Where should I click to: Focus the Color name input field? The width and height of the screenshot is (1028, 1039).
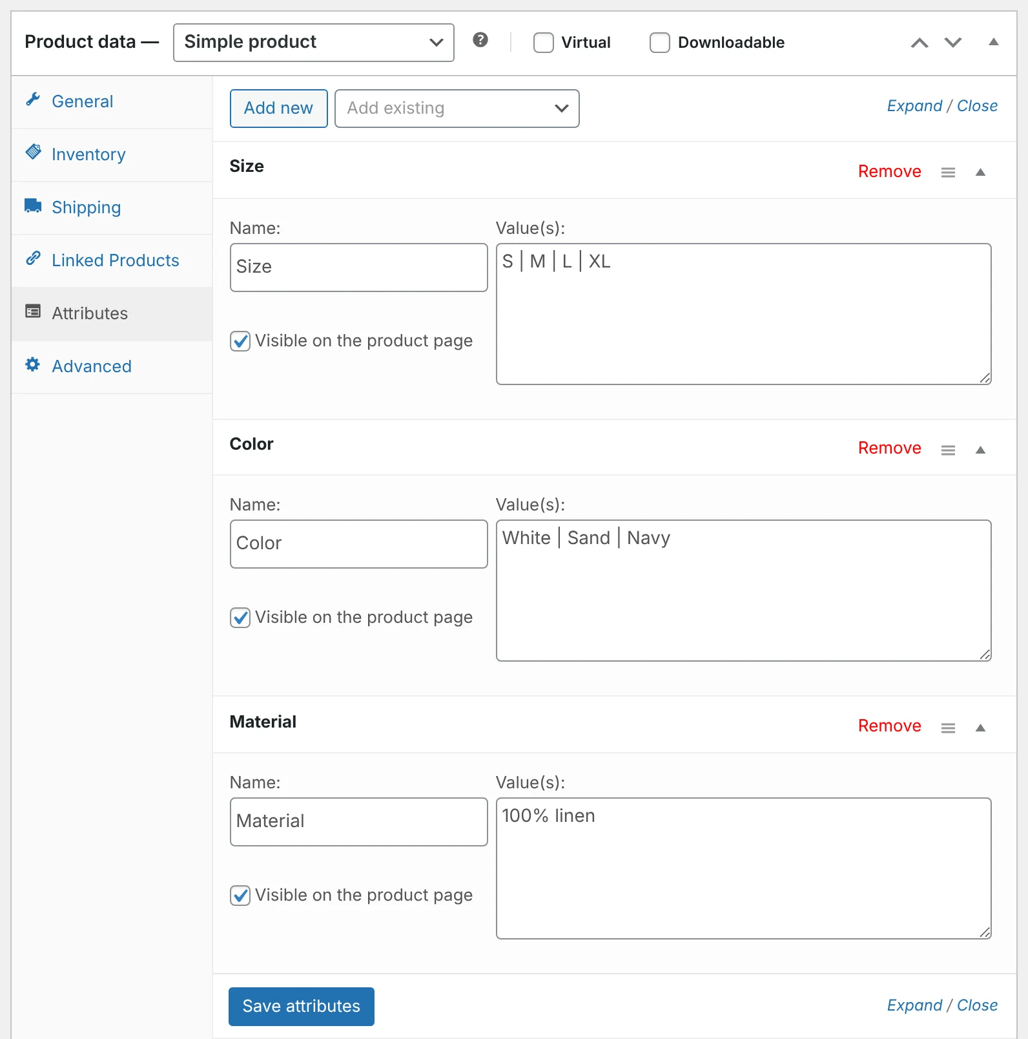pos(359,544)
